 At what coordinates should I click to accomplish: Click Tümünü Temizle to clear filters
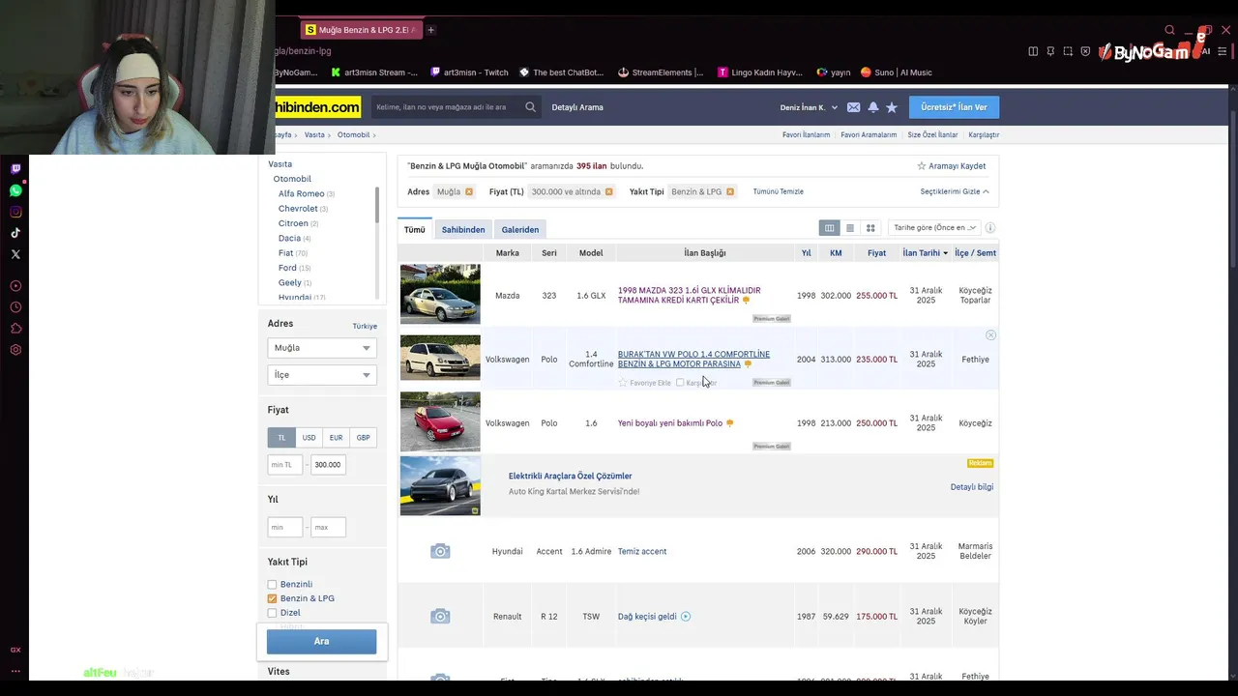point(779,191)
